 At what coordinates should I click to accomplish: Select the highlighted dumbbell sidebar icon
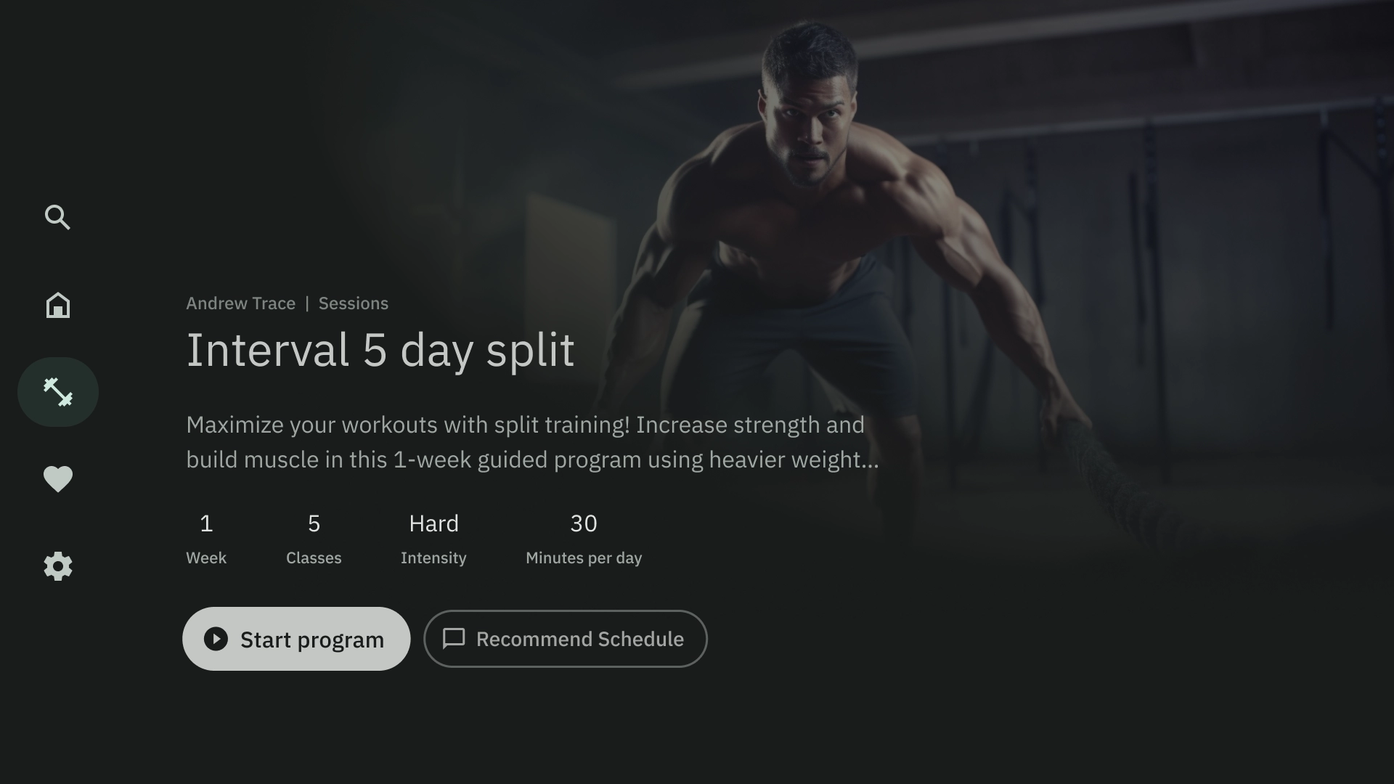(57, 392)
